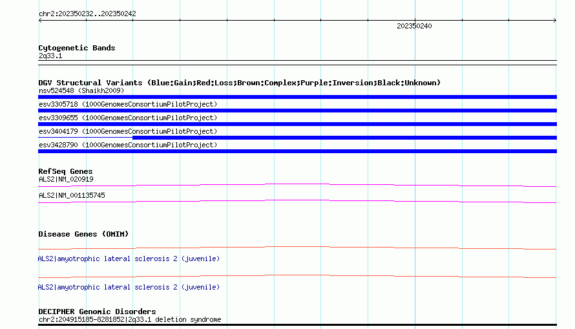575x329 pixels.
Task: Open the nsv524548 (Shaikh2009) variant label
Action: [x=81, y=90]
